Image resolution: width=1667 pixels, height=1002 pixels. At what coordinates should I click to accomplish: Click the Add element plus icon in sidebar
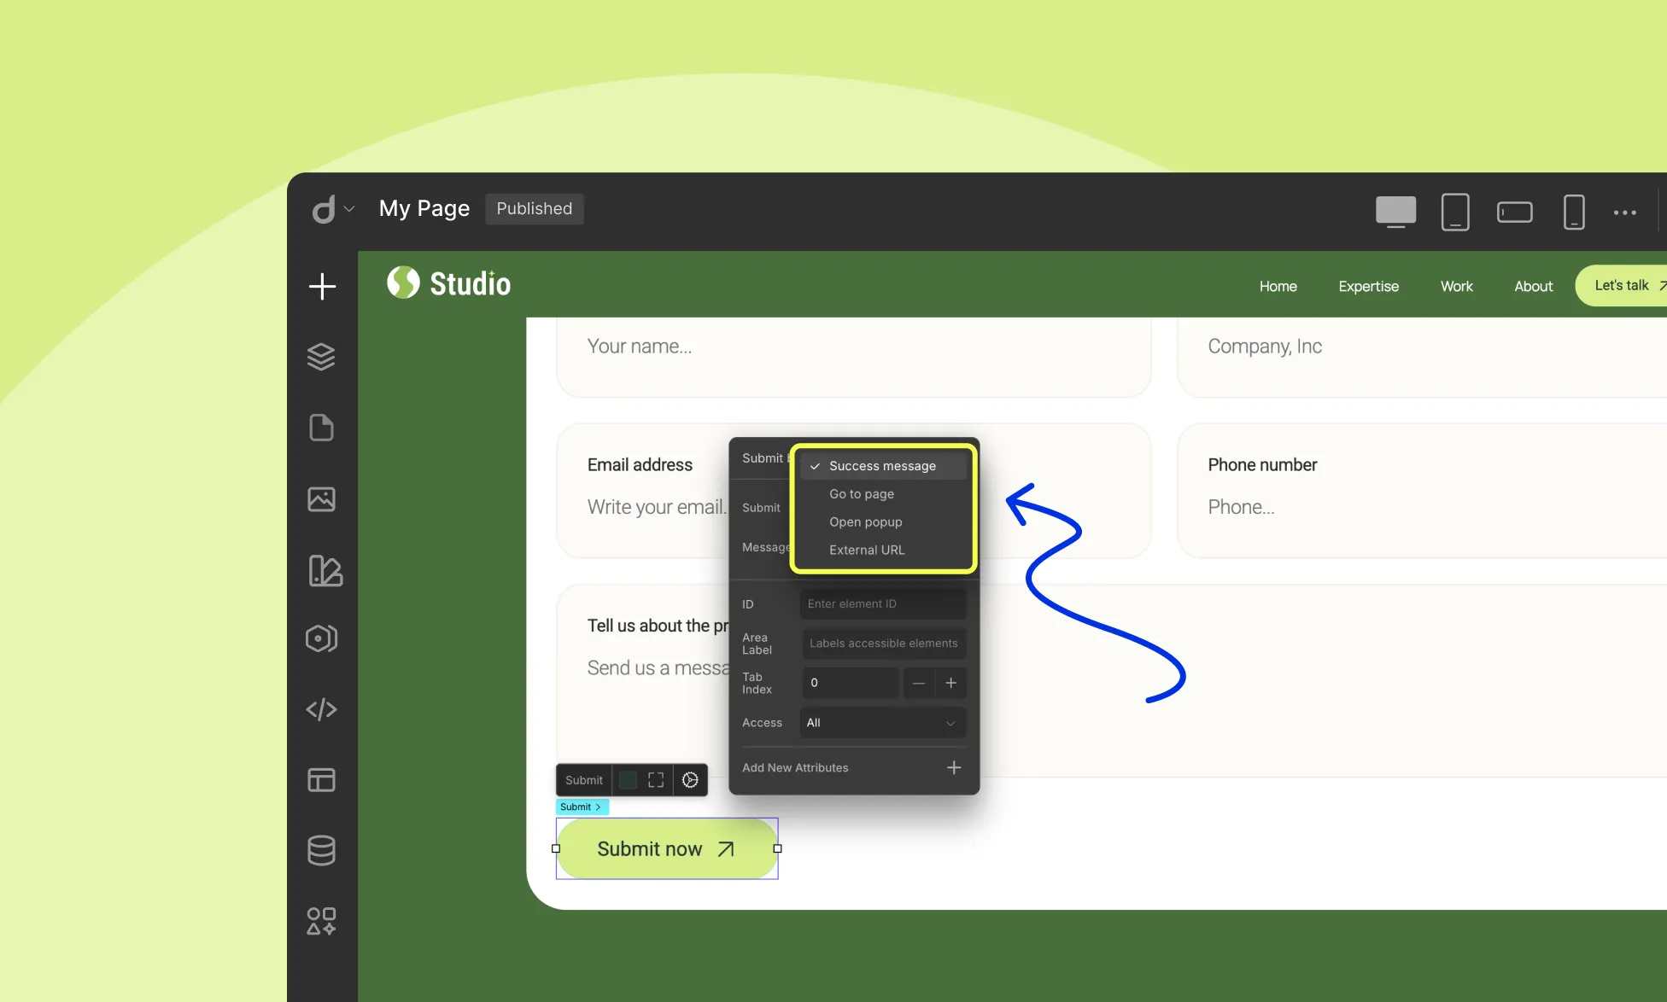click(x=322, y=287)
